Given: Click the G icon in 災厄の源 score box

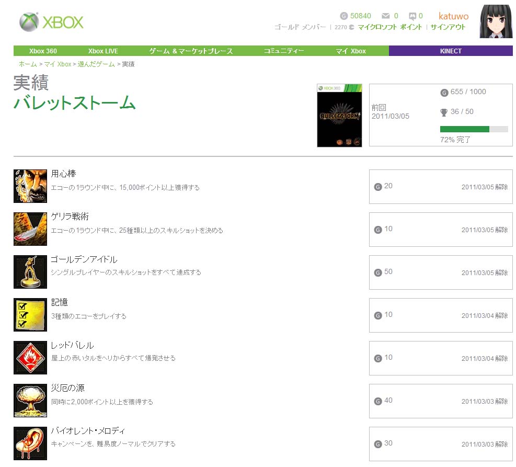Looking at the screenshot, I should click(x=378, y=401).
